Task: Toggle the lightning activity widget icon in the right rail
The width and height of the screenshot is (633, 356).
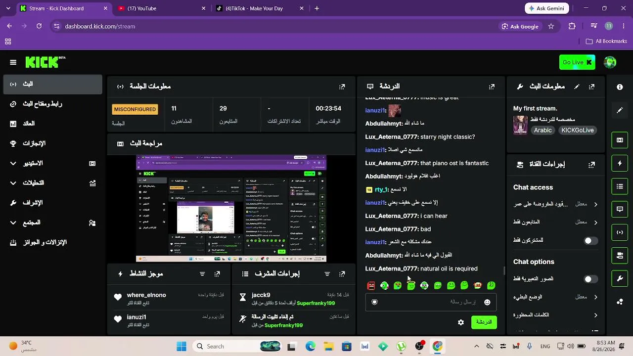Action: [620, 163]
